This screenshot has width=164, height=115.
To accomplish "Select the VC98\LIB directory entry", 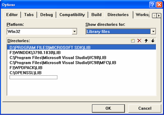I will point(82,57).
